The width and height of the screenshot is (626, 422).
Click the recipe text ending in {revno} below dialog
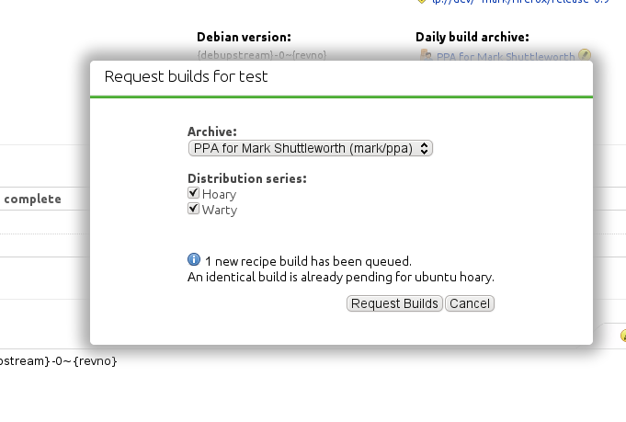(59, 361)
